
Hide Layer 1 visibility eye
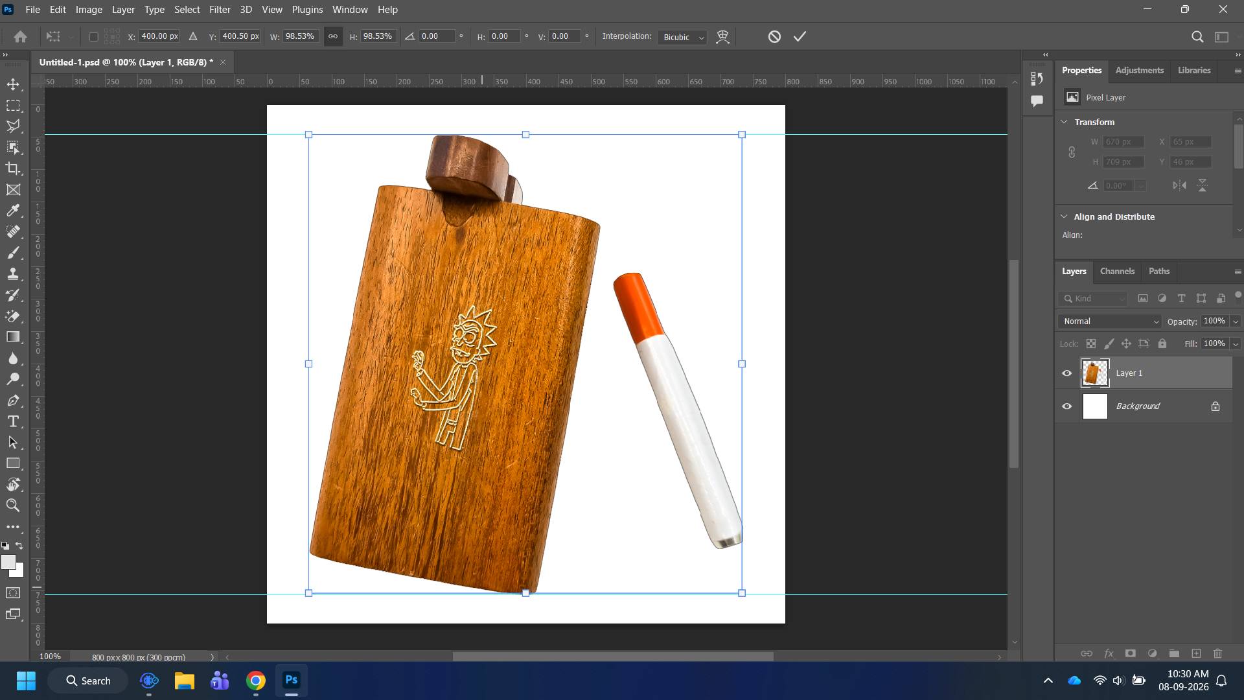click(x=1066, y=373)
